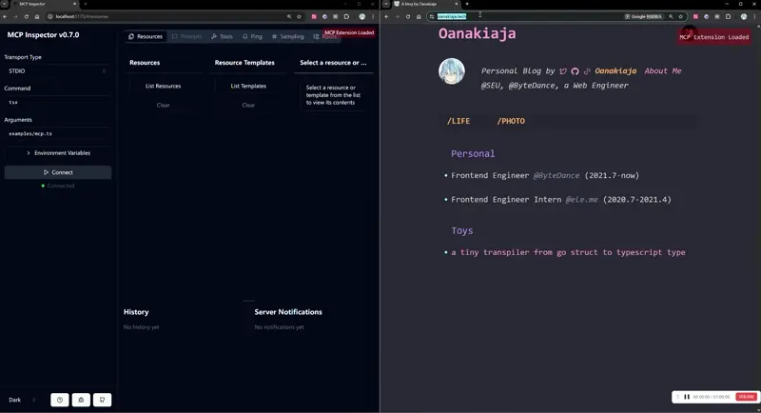Click the bug debugging icon button in sidebar footer
Screen dimensions: 761x413
click(x=81, y=400)
